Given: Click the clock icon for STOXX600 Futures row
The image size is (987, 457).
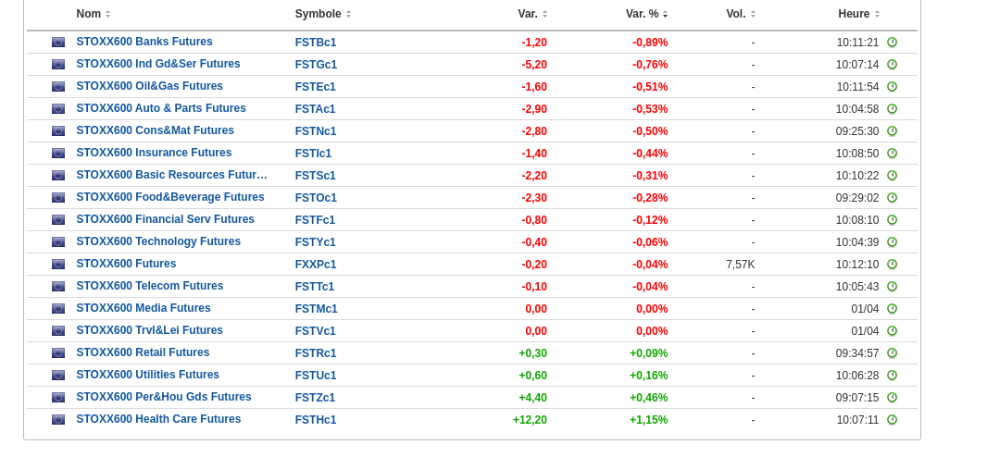Looking at the screenshot, I should click(x=892, y=265).
